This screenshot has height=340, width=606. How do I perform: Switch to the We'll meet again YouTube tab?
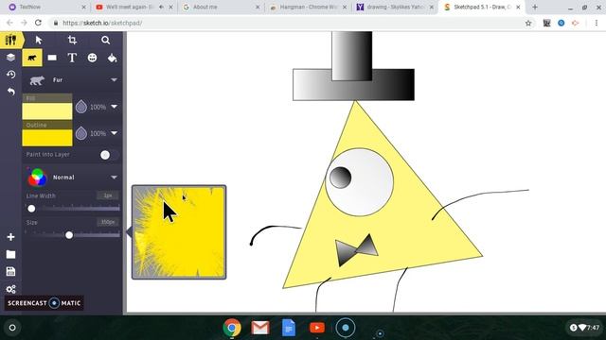click(x=134, y=7)
